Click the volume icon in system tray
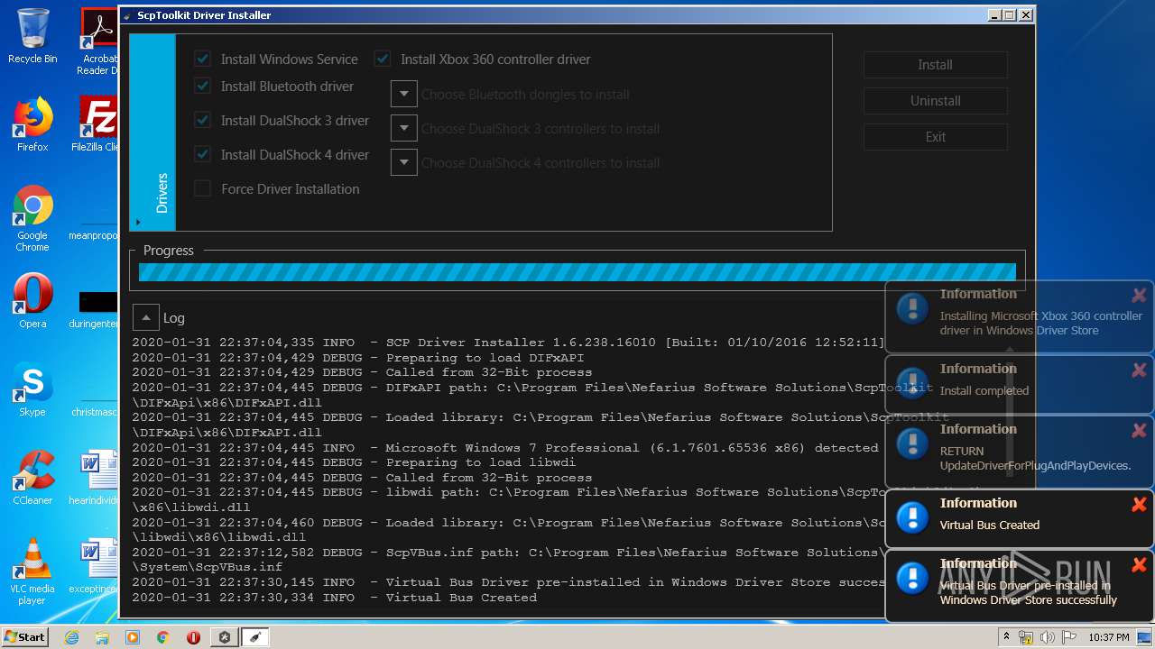The width and height of the screenshot is (1155, 649). [1047, 637]
